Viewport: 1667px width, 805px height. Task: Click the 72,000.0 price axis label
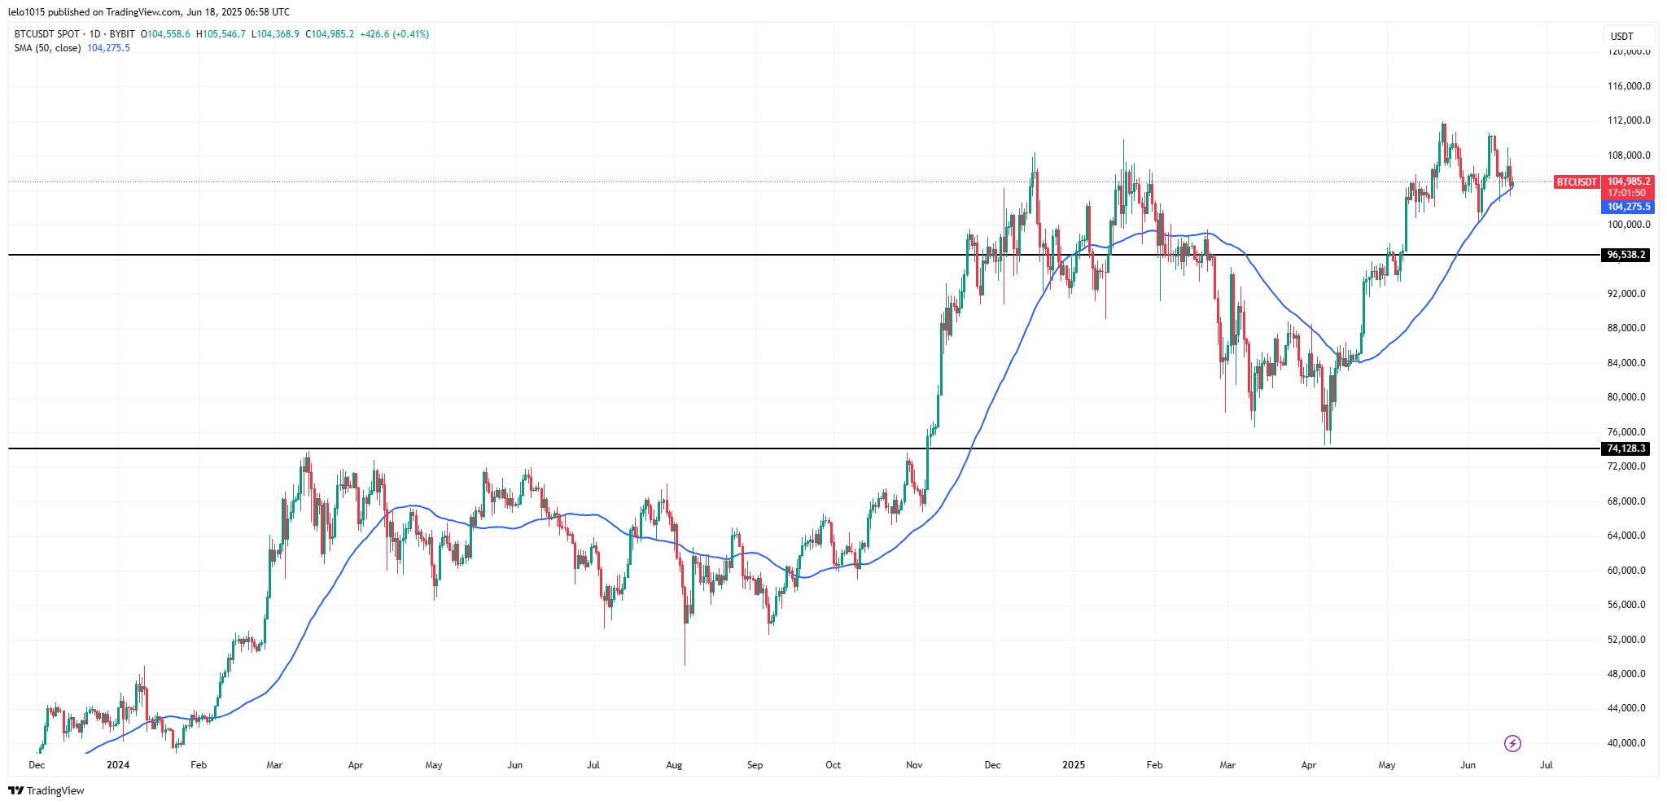tap(1626, 466)
